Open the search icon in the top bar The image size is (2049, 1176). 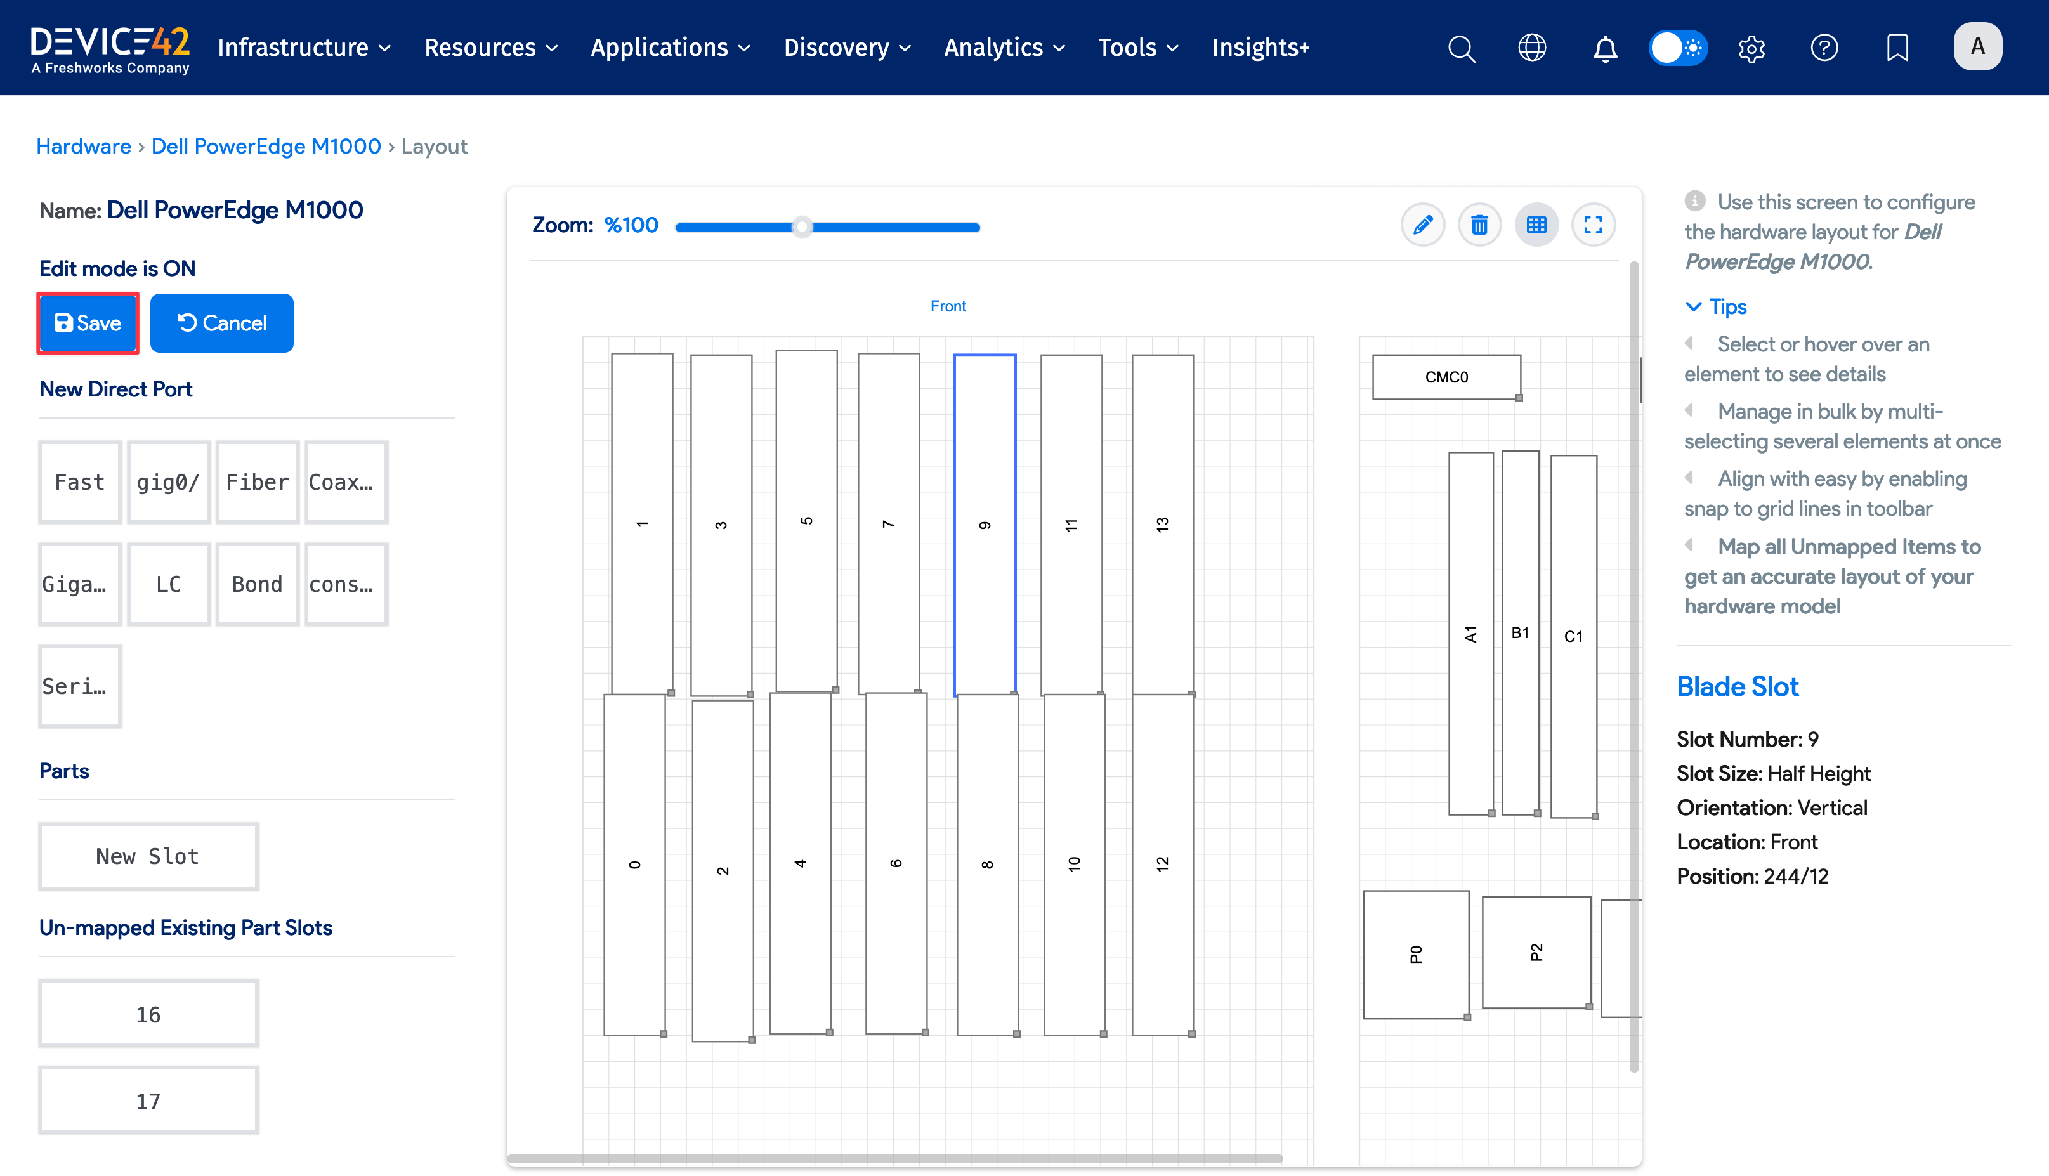point(1461,48)
